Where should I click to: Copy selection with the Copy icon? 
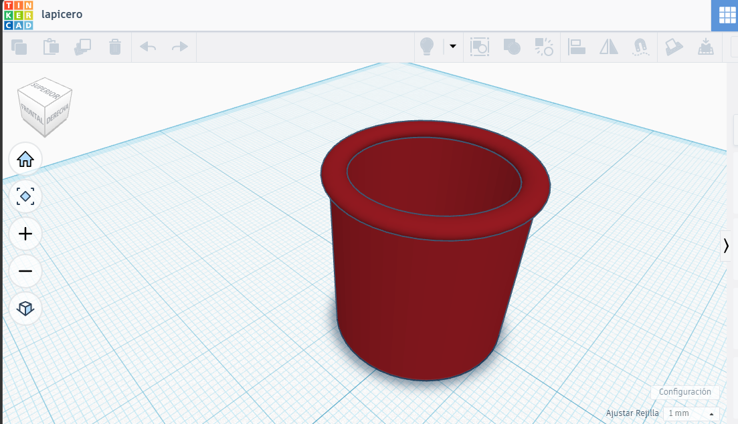19,47
